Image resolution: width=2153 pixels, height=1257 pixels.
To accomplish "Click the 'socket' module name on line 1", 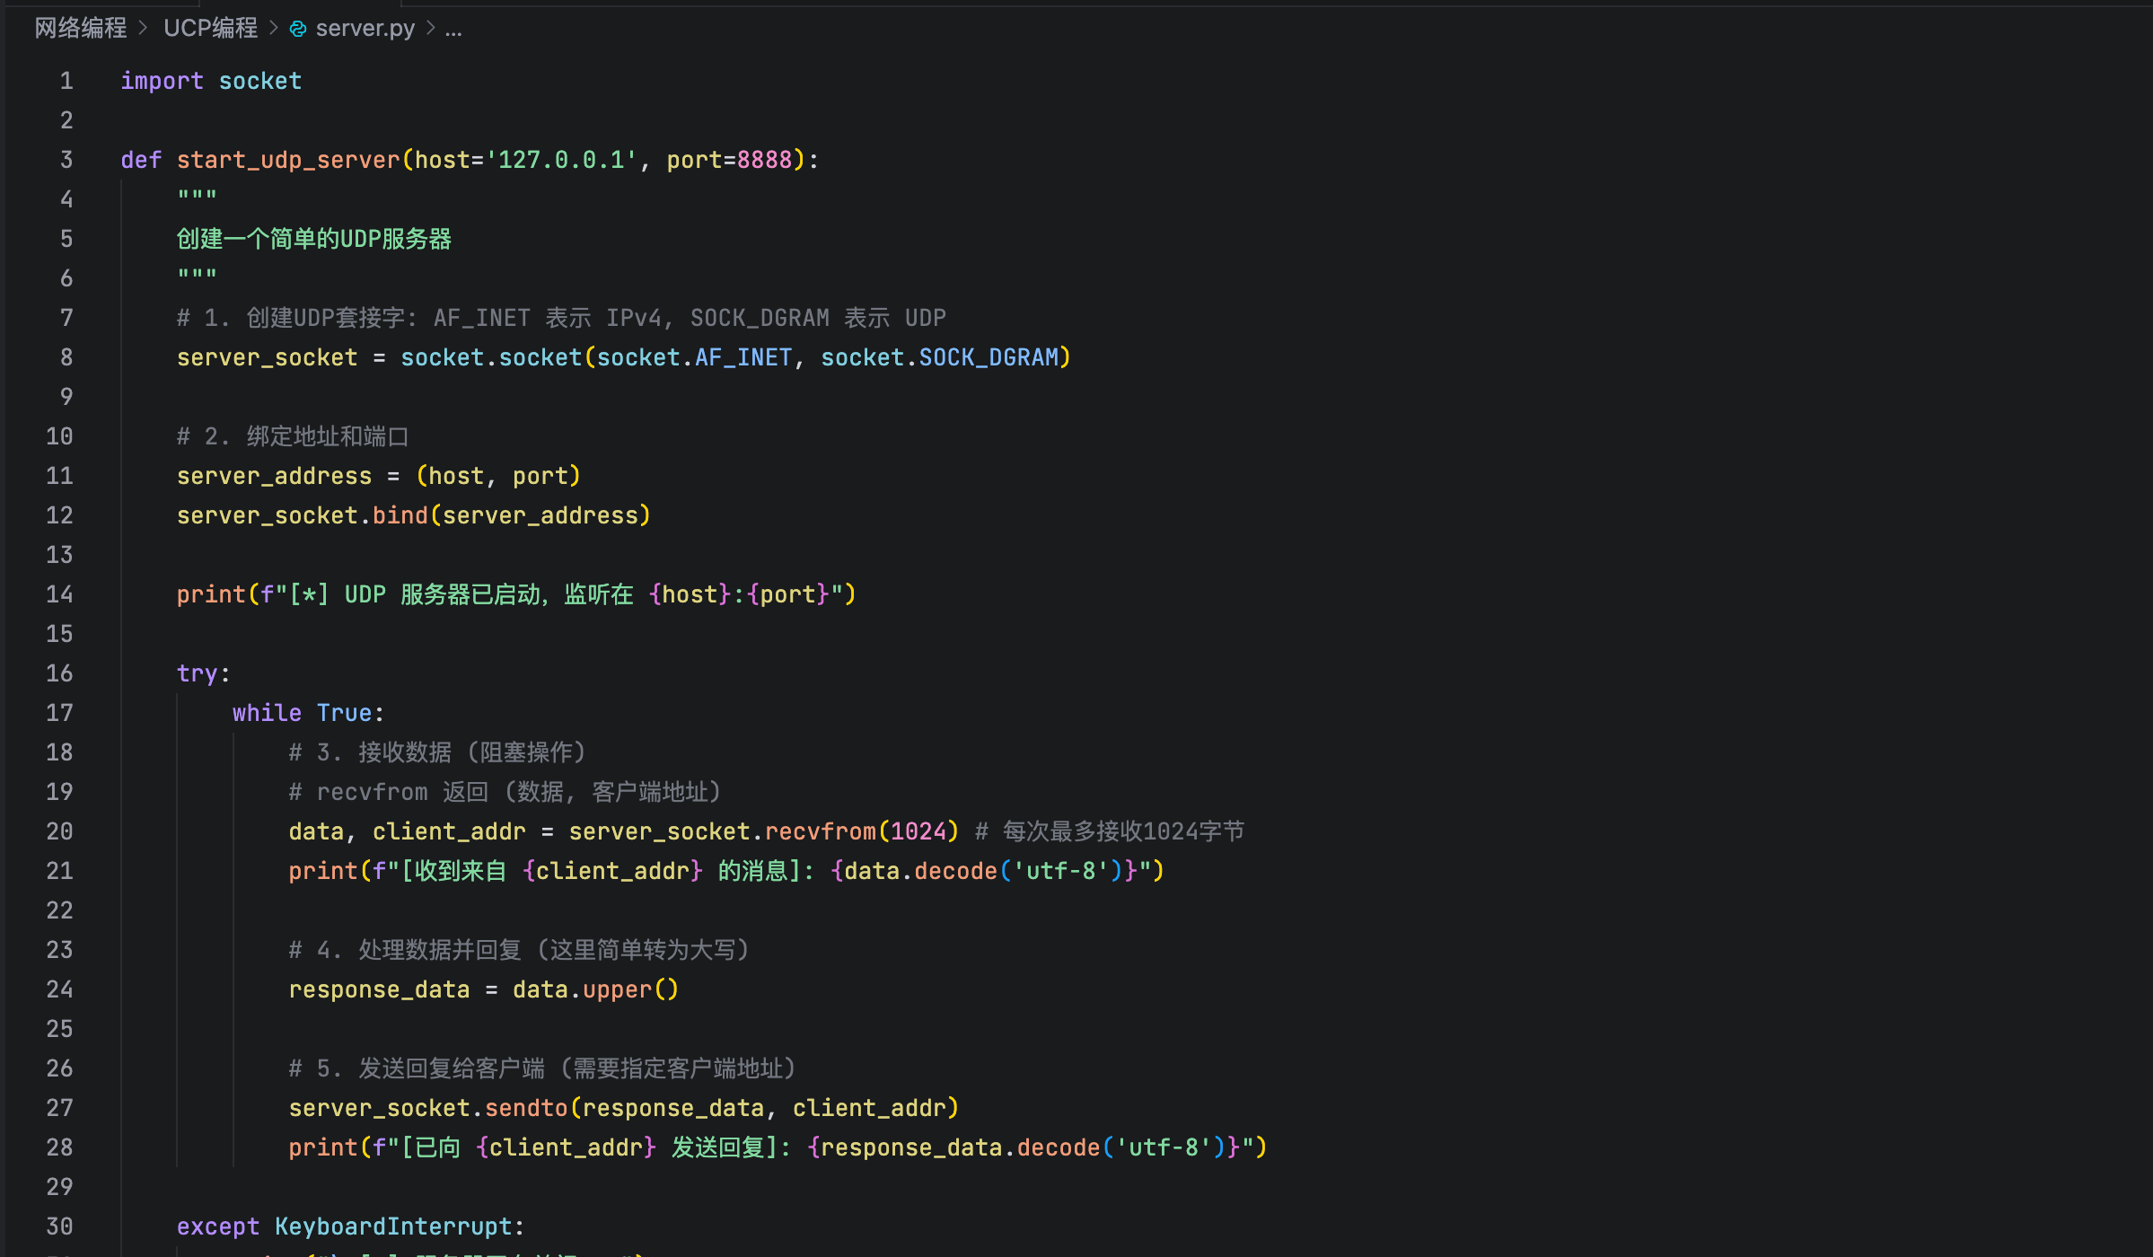I will 259,81.
